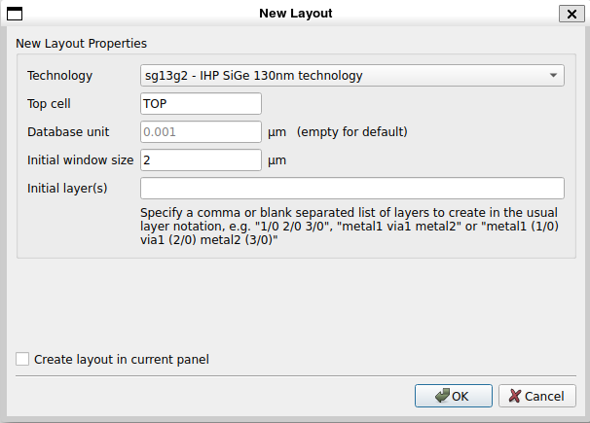The image size is (590, 423).
Task: Click into the Initial layer(s) text field
Action: [x=352, y=188]
